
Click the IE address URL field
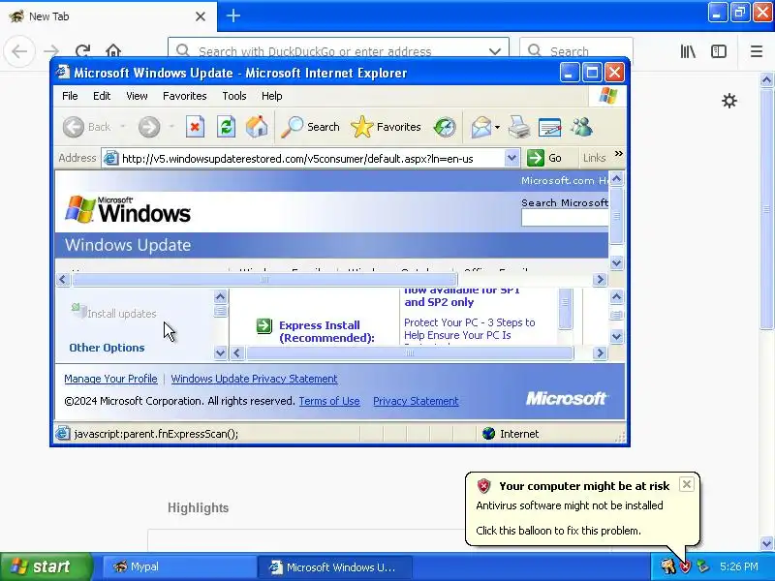coord(311,158)
